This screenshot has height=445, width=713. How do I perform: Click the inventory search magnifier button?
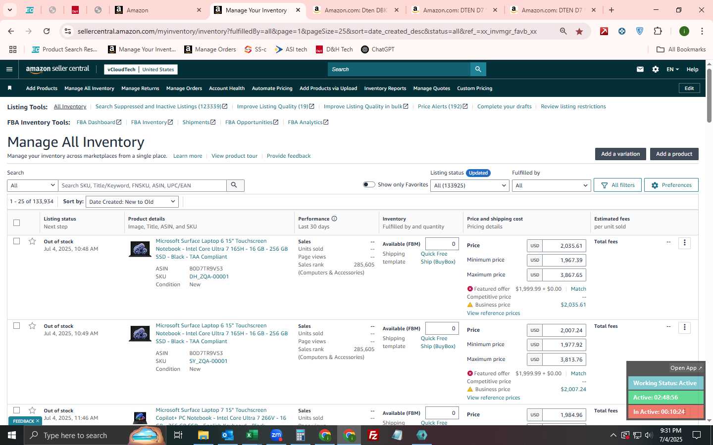[235, 185]
